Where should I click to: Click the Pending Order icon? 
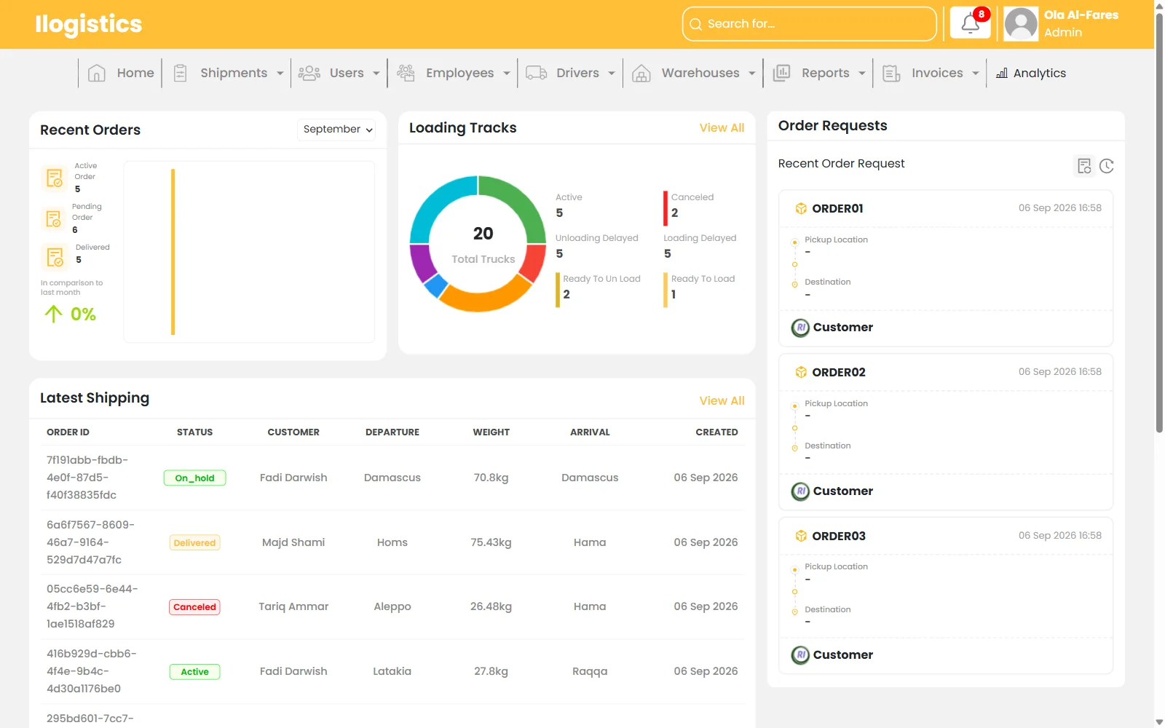[x=53, y=218]
